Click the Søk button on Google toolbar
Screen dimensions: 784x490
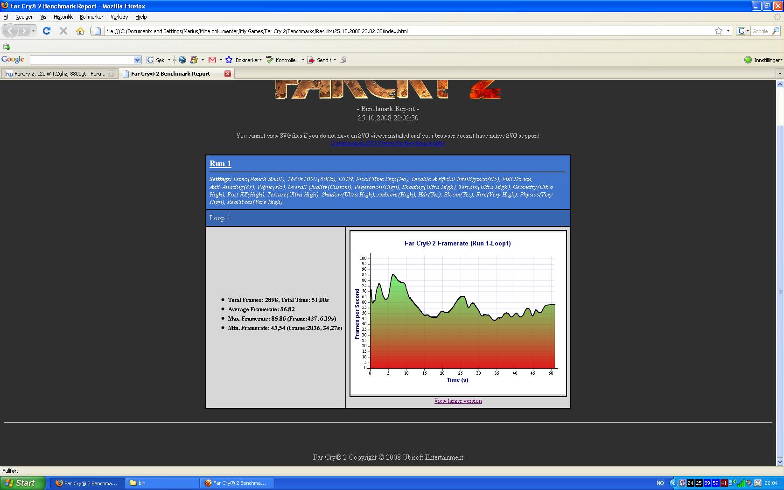[156, 60]
